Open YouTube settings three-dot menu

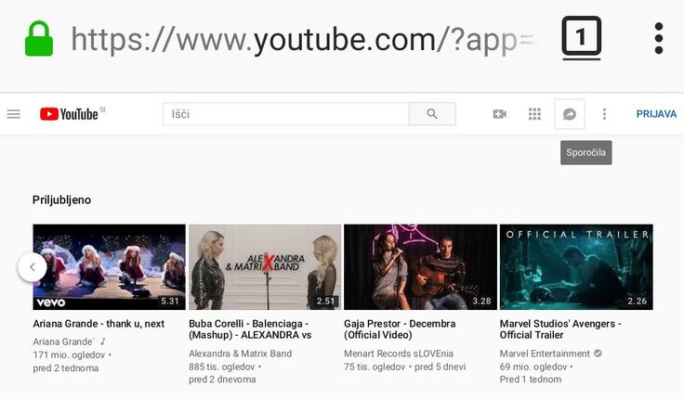click(604, 114)
